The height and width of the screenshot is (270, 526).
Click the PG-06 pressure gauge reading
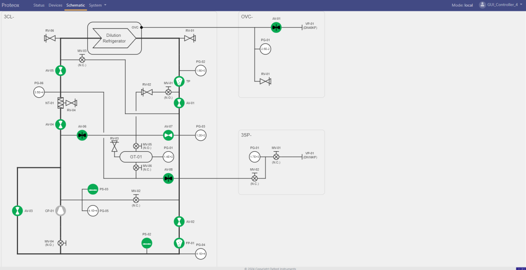[x=39, y=92]
